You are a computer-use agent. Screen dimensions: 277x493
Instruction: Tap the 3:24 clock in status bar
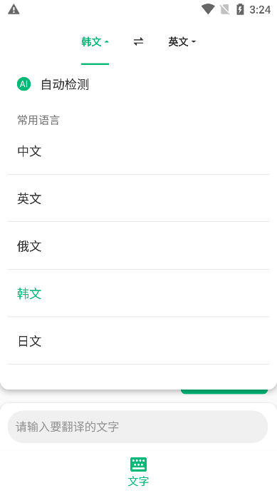(260, 10)
